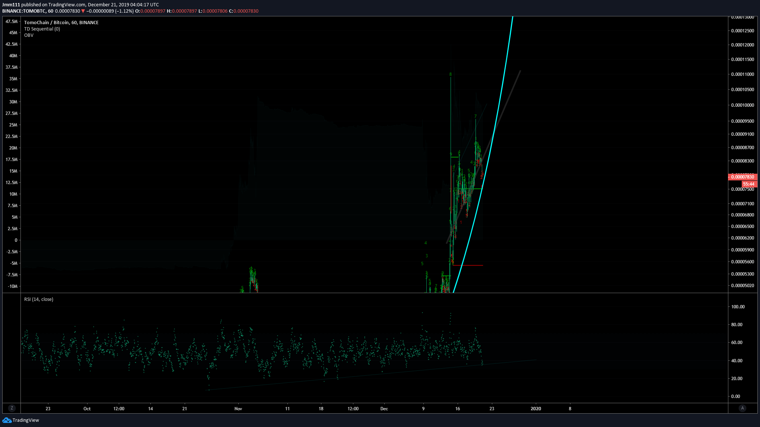Click the 100.00 RSI scale label
760x427 pixels.
click(738, 307)
